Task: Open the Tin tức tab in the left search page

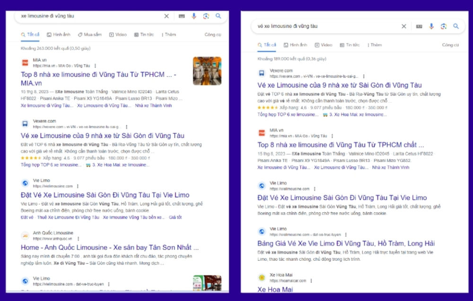Action: [144, 34]
